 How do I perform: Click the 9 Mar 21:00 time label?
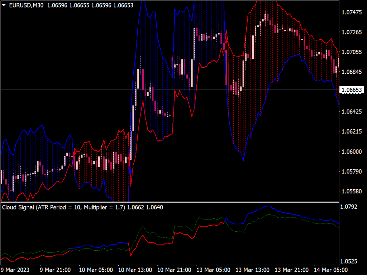click(x=55, y=270)
